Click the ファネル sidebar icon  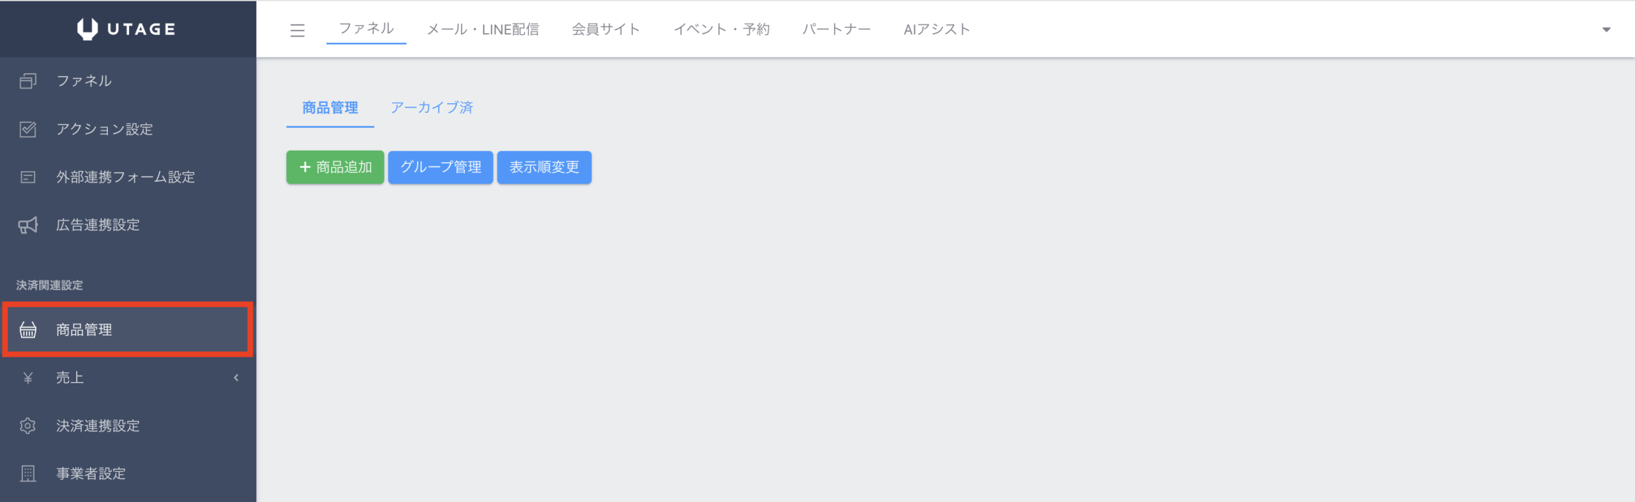pos(27,81)
